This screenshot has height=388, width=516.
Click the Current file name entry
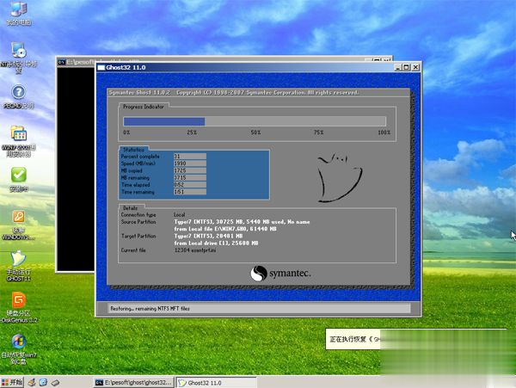(195, 250)
